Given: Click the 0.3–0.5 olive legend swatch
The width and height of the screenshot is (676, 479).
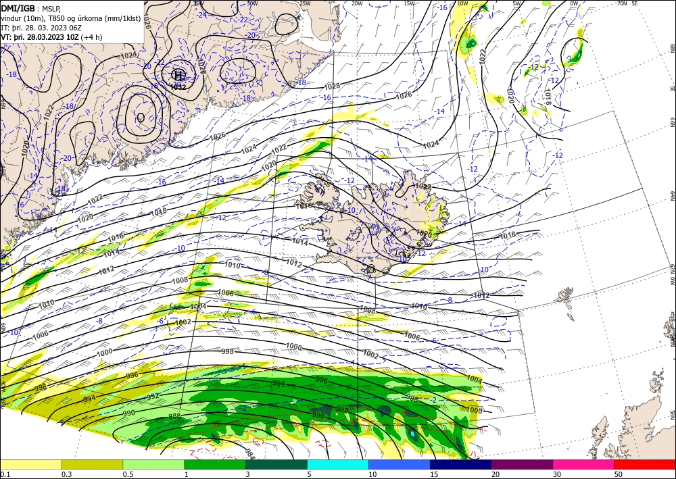Looking at the screenshot, I should pos(92,464).
